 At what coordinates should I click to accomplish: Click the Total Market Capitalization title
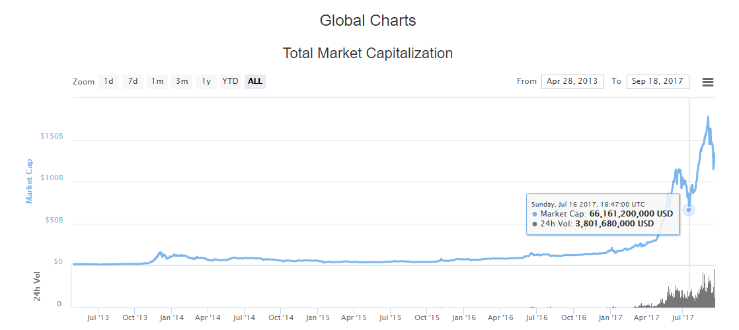(x=368, y=53)
